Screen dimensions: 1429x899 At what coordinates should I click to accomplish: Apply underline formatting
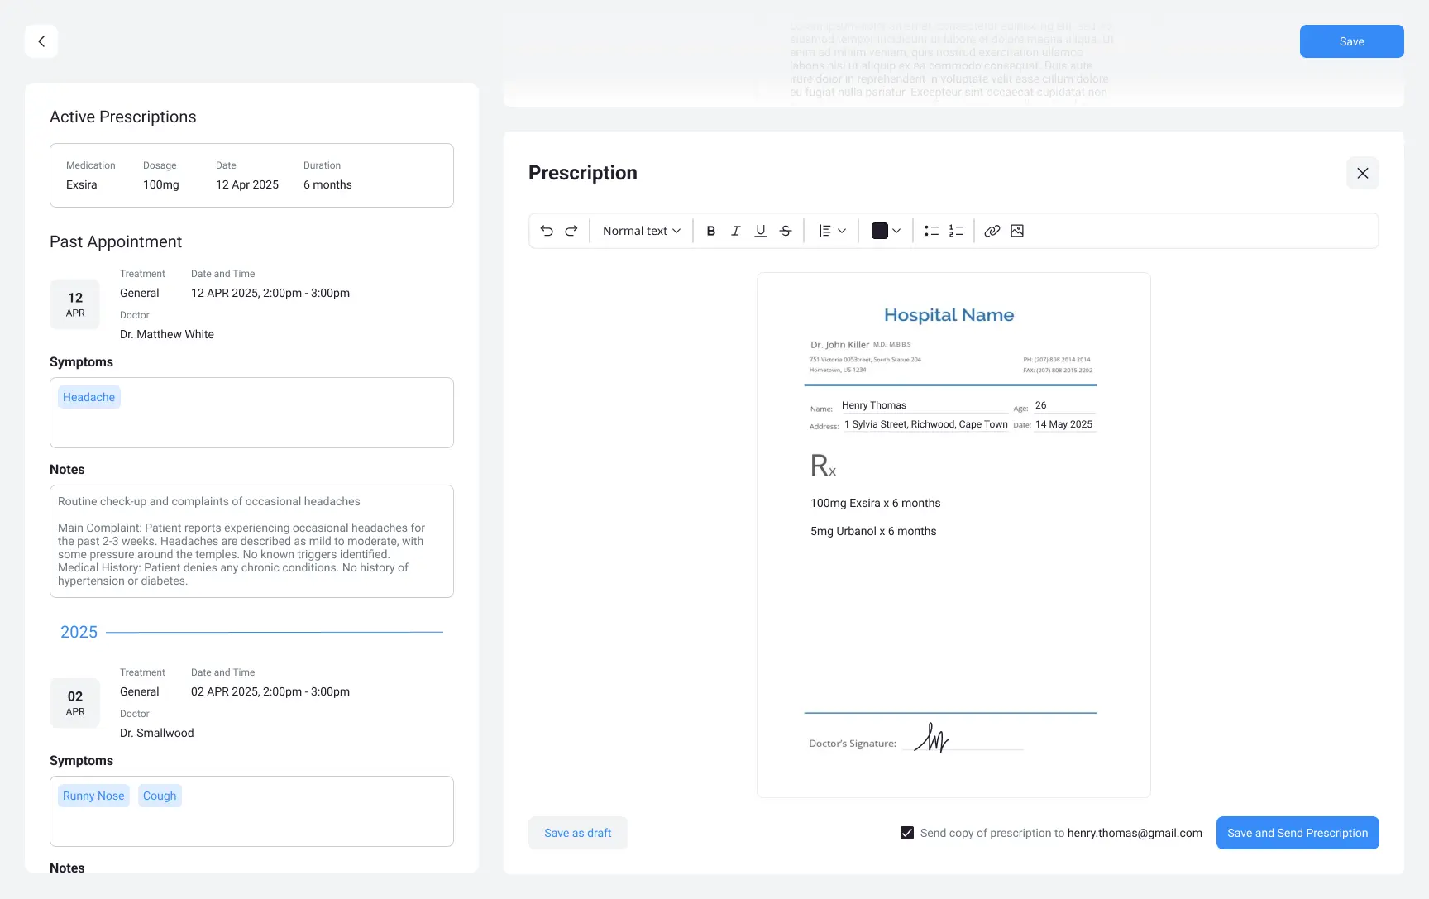pos(761,231)
